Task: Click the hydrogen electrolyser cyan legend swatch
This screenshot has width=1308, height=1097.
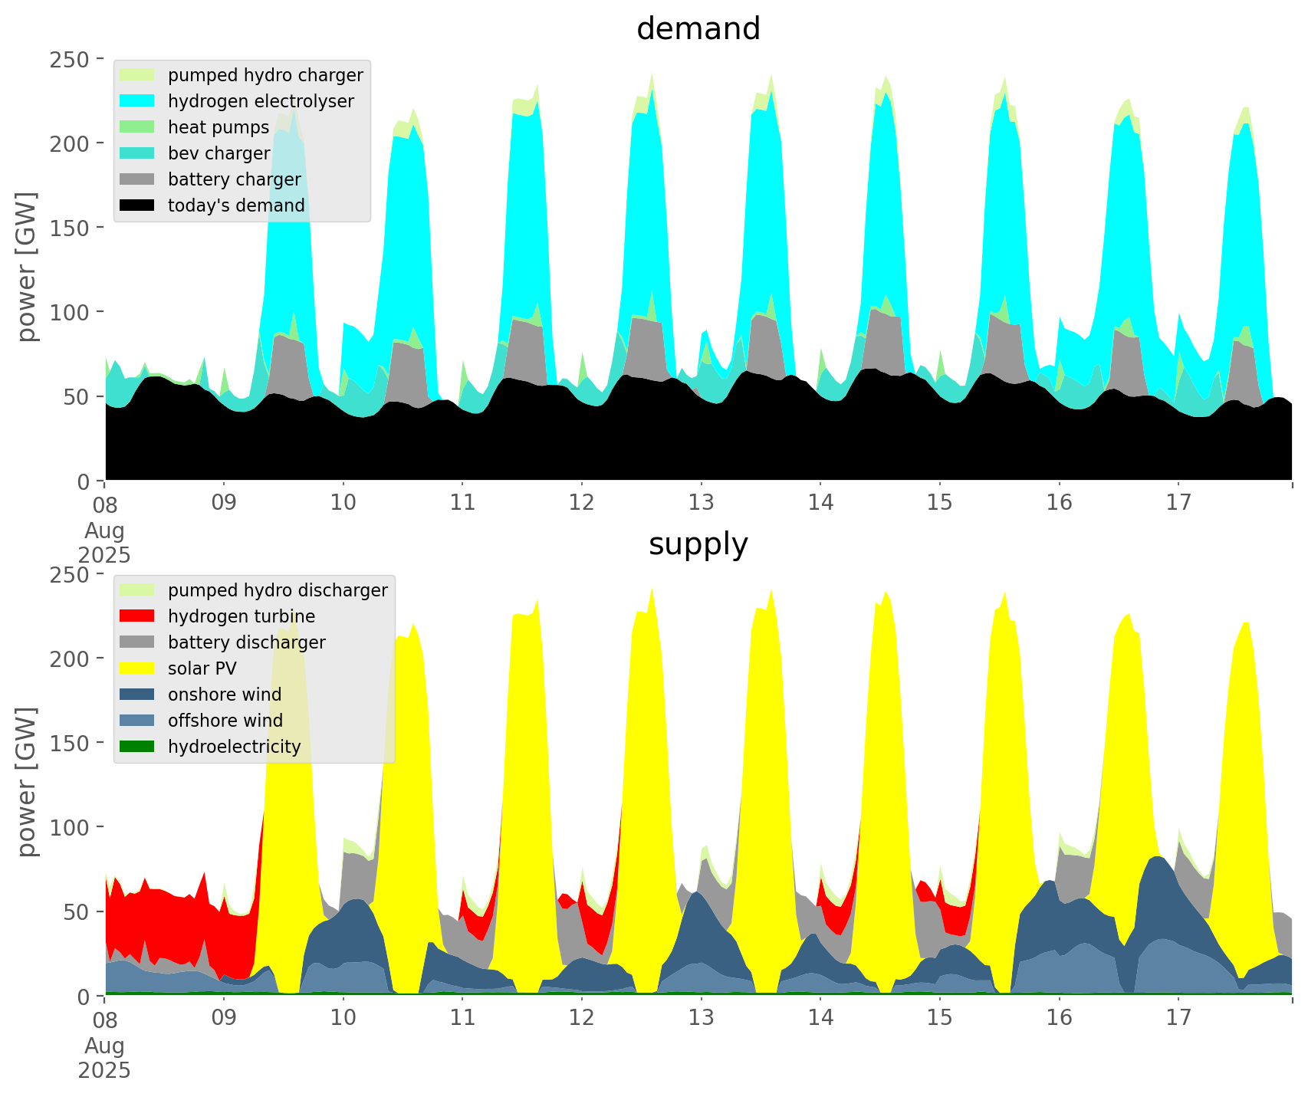Action: 137,101
